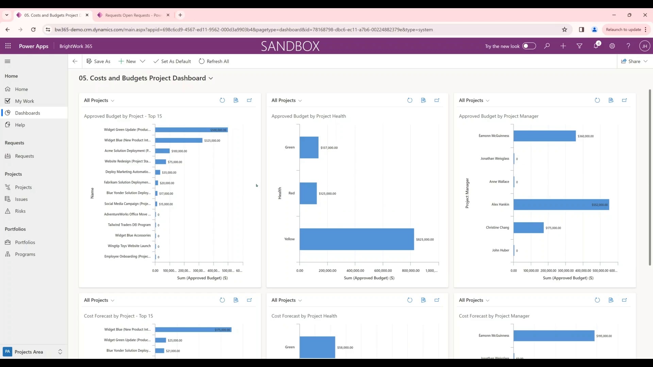Open the dashboard title selector dropdown
653x367 pixels.
(211, 78)
